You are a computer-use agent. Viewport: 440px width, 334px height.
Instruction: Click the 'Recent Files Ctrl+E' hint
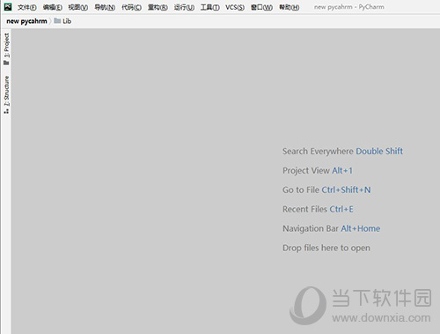click(x=318, y=209)
